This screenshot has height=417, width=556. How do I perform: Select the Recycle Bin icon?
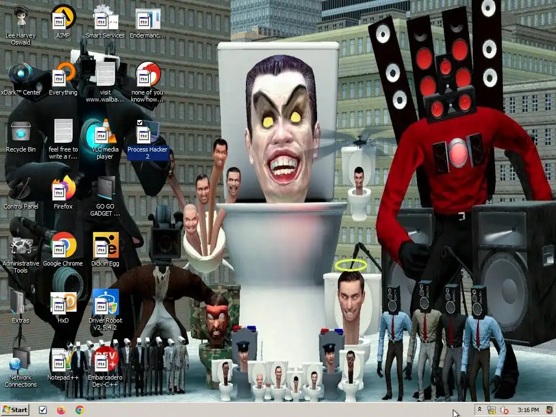21,137
